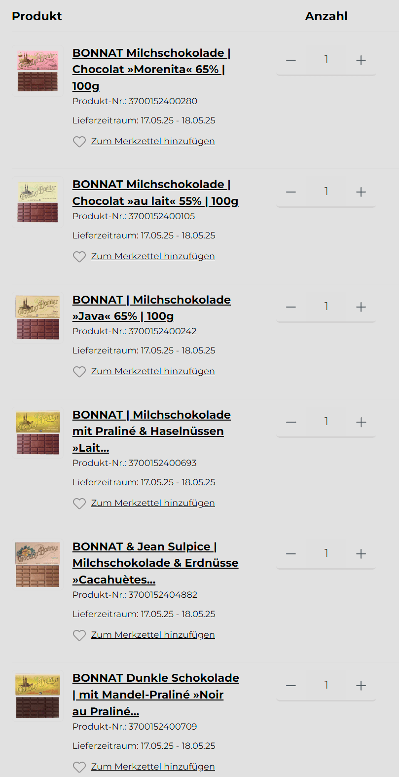Increase quantity of Noir au Praliné chocolate
The height and width of the screenshot is (777, 399).
click(x=361, y=686)
